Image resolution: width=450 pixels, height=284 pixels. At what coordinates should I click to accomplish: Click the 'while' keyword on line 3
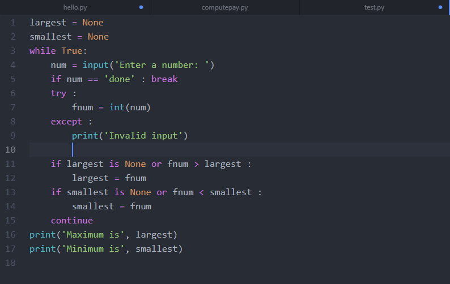coord(43,51)
